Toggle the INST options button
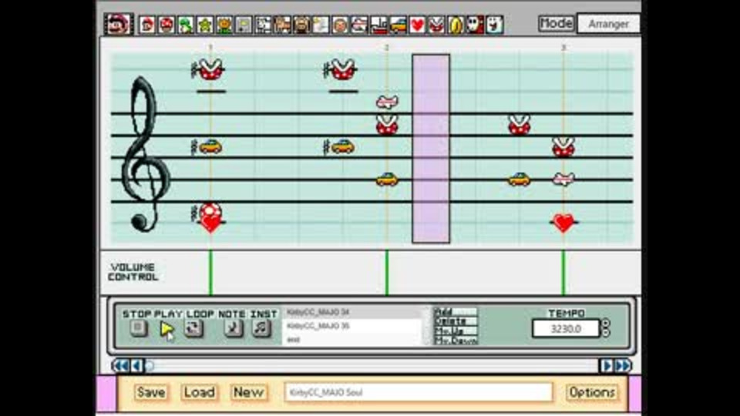740x416 pixels. 261,328
